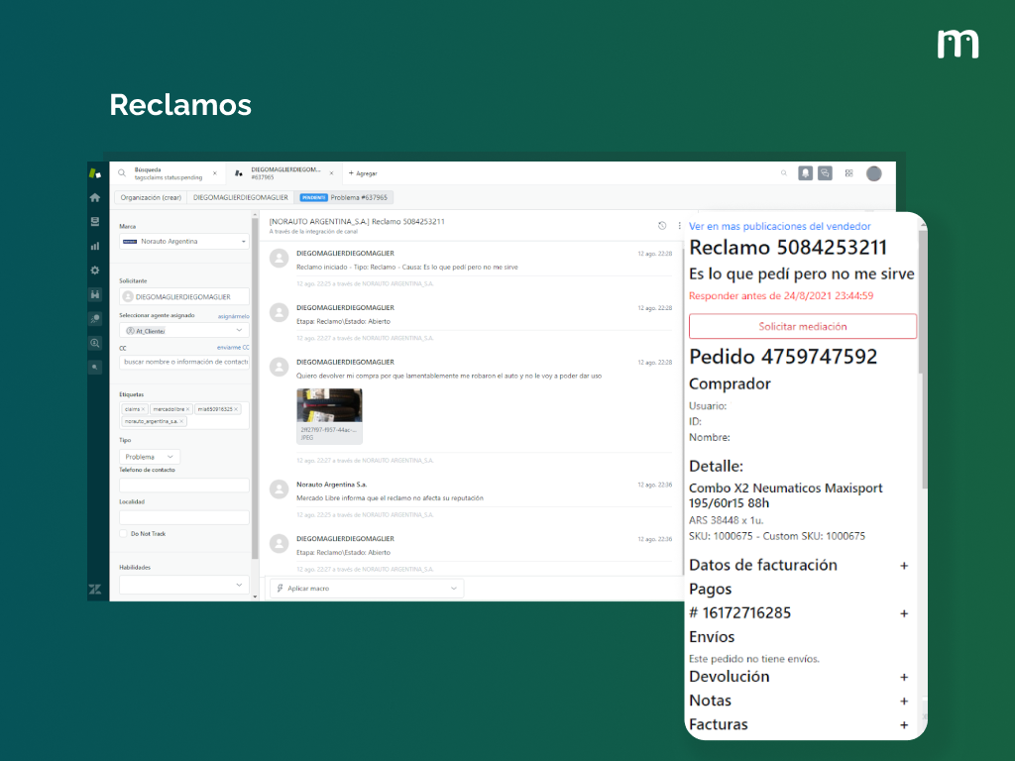The height and width of the screenshot is (761, 1015).
Task: Open the Marca Norauto Argentina dropdown
Action: 183,241
